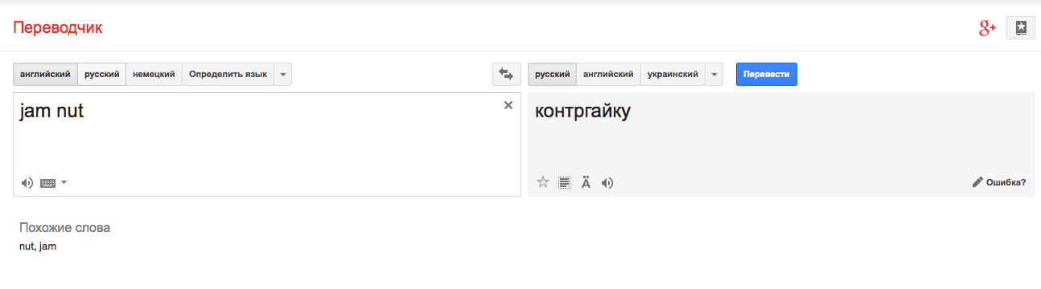
Task: Open the Google+ share icon
Action: tap(987, 28)
